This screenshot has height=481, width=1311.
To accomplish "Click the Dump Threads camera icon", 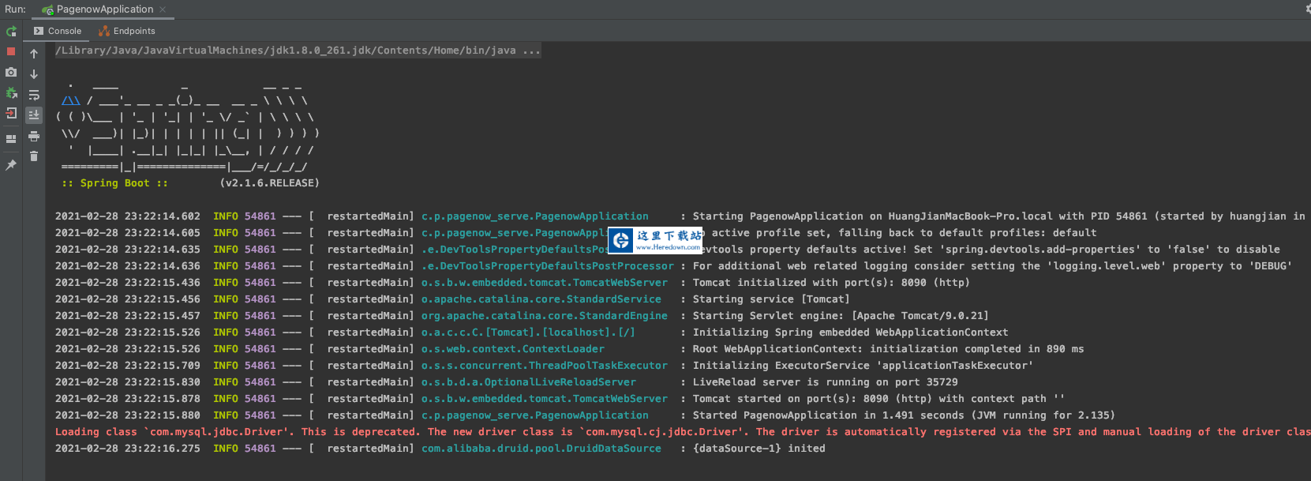I will point(11,72).
